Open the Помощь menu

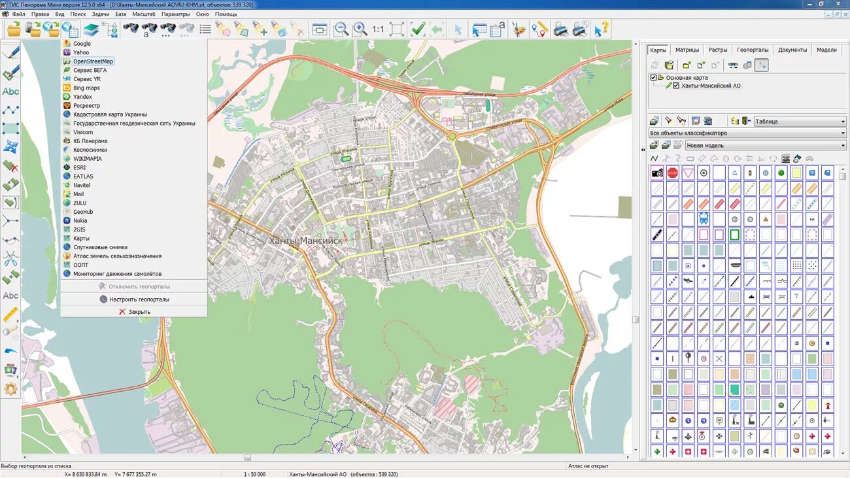coord(226,14)
